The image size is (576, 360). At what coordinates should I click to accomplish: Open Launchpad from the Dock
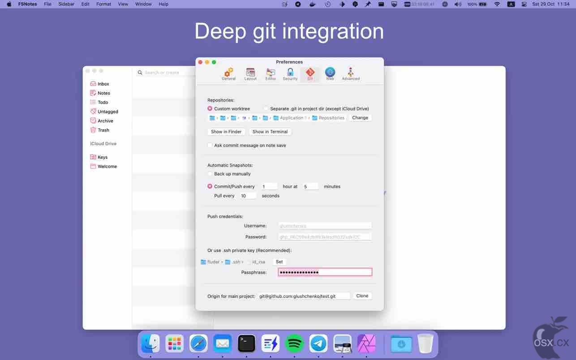point(174,344)
